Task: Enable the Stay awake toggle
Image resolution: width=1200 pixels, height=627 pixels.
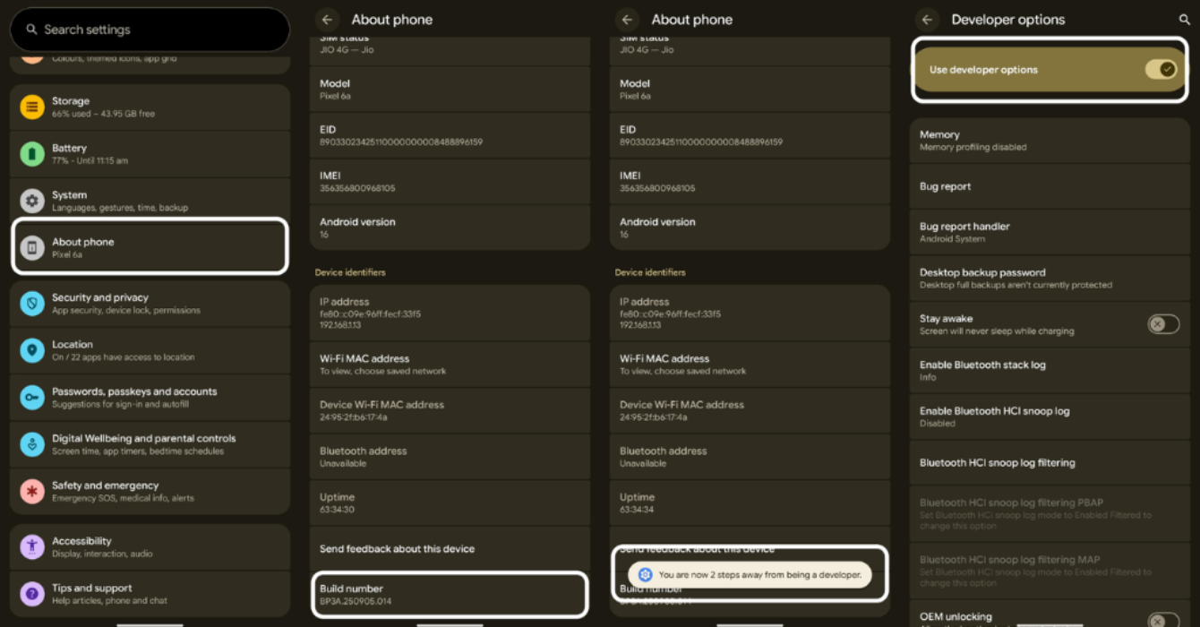Action: click(1163, 323)
